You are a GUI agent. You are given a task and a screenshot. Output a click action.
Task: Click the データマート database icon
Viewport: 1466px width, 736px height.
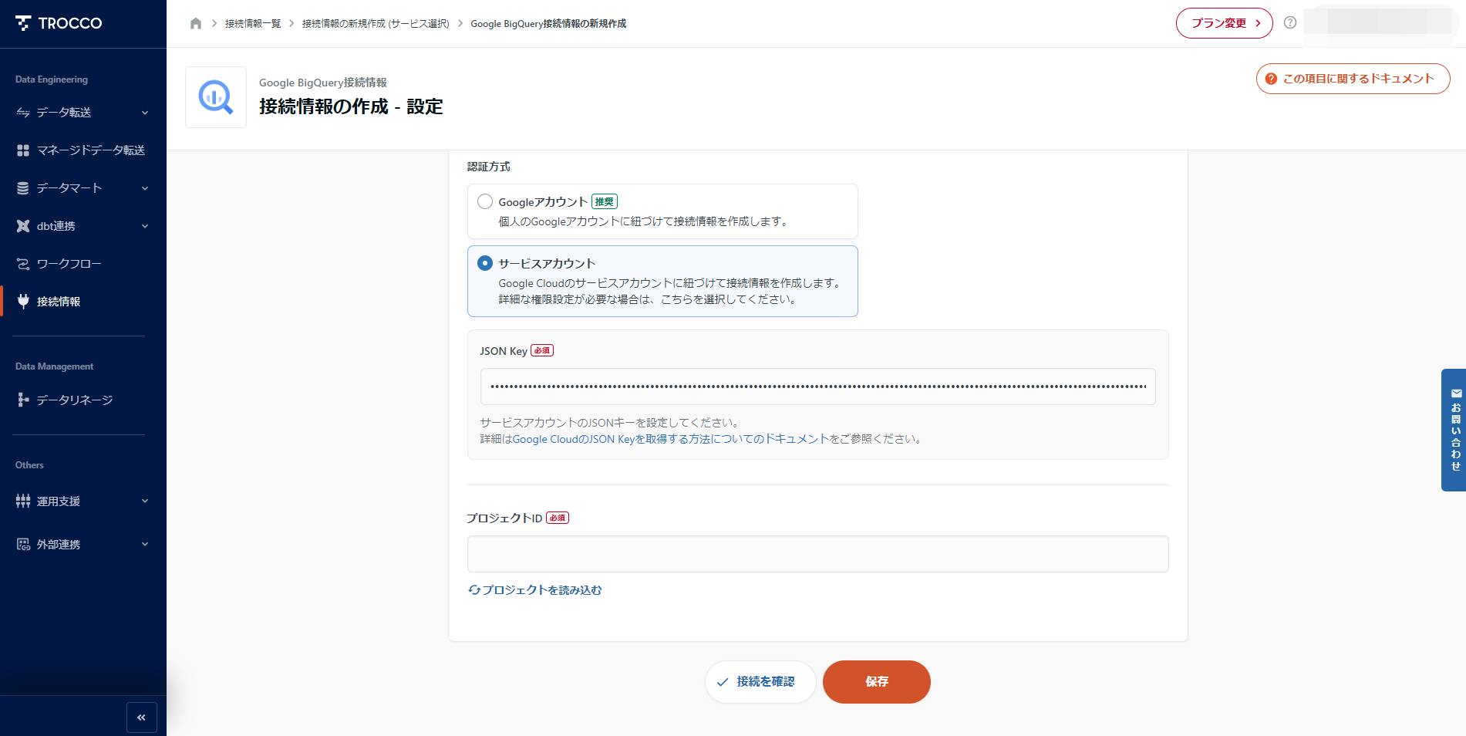click(x=23, y=188)
